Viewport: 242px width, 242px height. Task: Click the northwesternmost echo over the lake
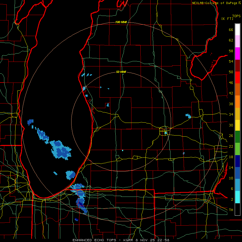tap(30, 122)
